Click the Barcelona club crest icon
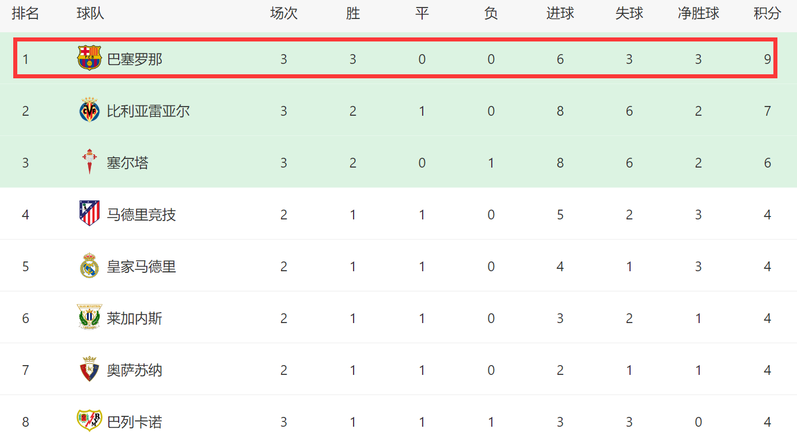 tap(89, 58)
